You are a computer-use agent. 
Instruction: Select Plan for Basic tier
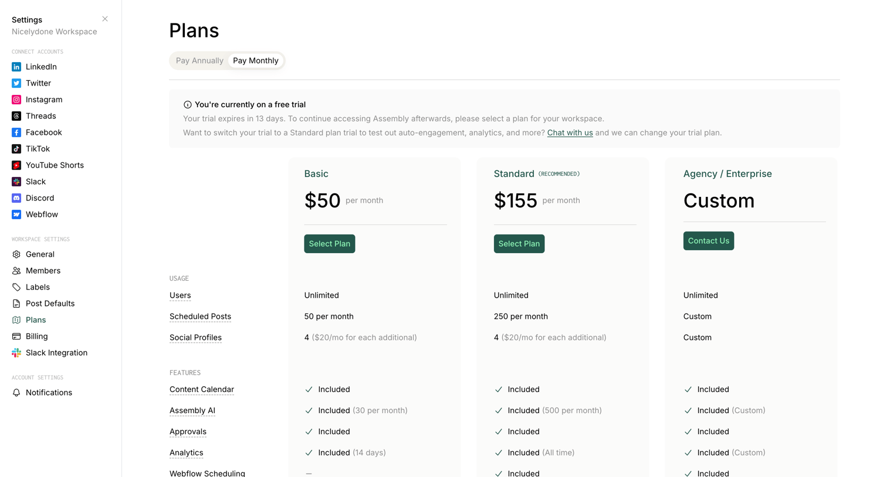330,244
